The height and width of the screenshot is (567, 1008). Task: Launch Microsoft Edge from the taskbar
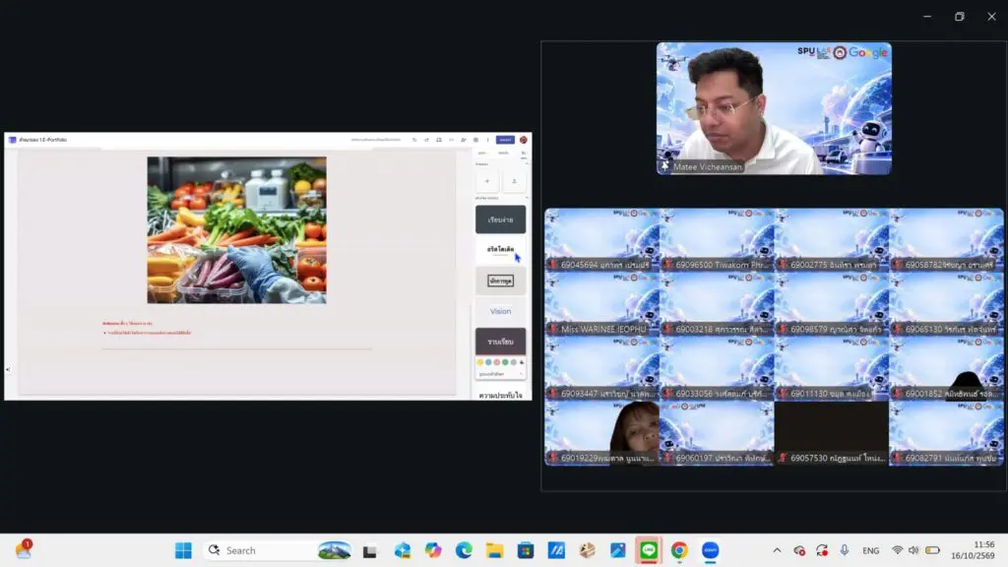[x=464, y=550]
